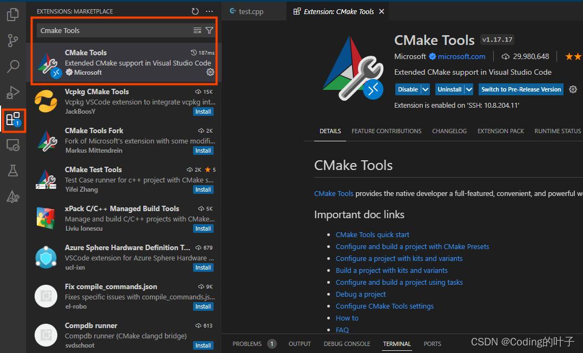Image resolution: width=583 pixels, height=353 pixels.
Task: Click Switch to Pre-Release Version
Action: (x=520, y=89)
